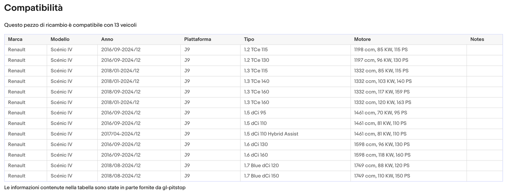Click the 1598 ccm, 118 KW, 160 PS cell
Image resolution: width=508 pixels, height=195 pixels.
point(382,155)
